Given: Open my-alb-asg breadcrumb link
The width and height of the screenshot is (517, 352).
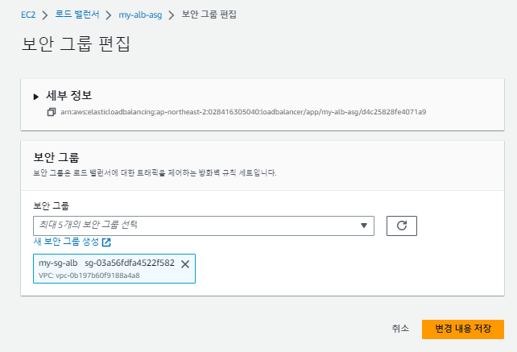Looking at the screenshot, I should pos(140,15).
